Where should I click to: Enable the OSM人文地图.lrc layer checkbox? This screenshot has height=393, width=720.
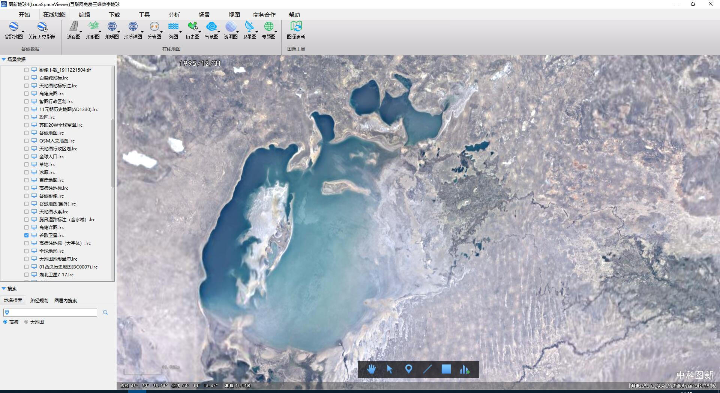click(x=26, y=141)
